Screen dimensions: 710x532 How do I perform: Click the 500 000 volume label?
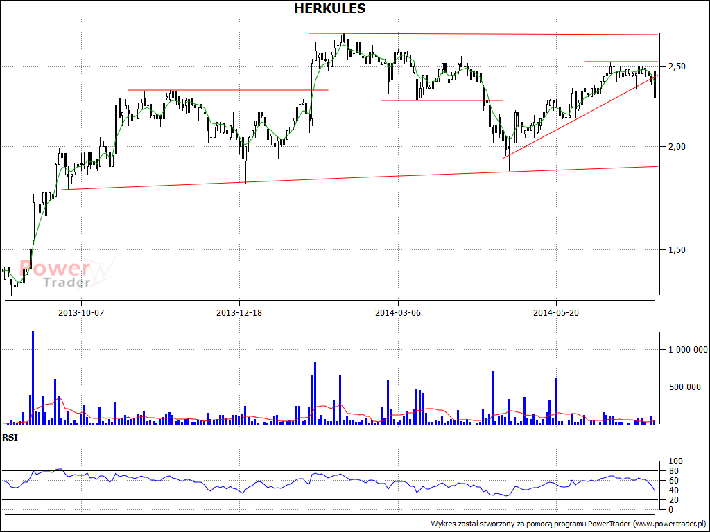point(684,387)
